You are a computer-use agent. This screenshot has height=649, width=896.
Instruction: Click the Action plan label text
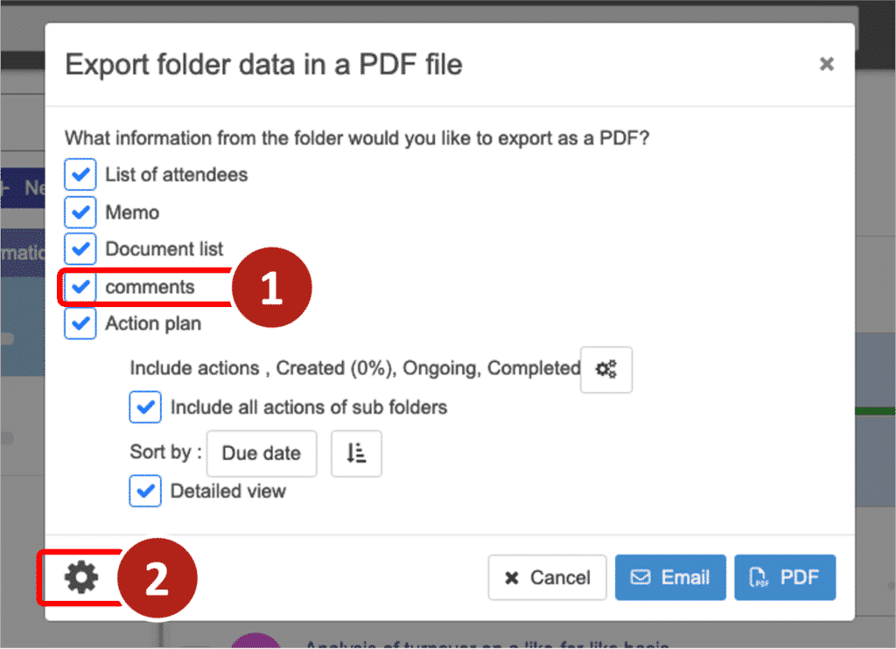point(153,324)
